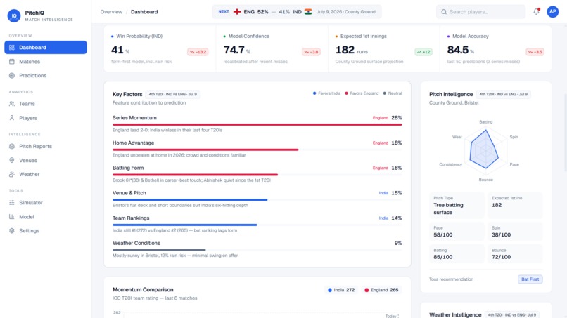Click the Settings gear icon

click(x=12, y=231)
